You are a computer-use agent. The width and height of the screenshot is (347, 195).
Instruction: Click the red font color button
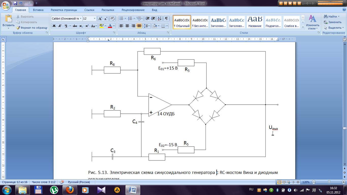pyautogui.click(x=110, y=26)
